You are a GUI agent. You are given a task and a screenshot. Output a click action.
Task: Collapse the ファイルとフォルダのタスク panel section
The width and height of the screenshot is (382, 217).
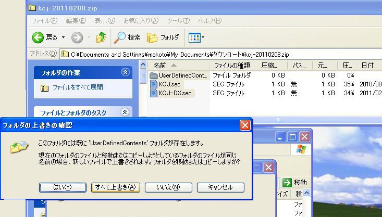tap(125, 112)
